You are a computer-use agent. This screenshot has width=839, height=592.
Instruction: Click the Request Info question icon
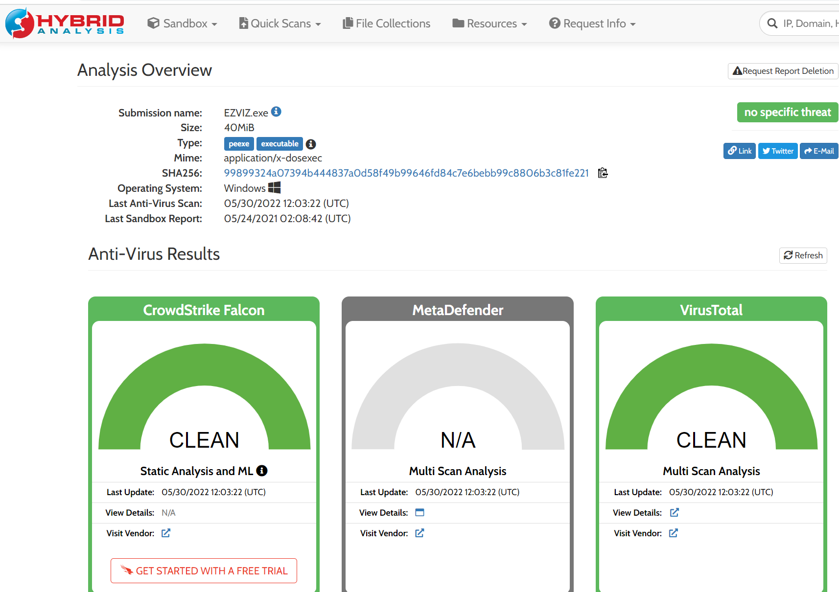[555, 23]
